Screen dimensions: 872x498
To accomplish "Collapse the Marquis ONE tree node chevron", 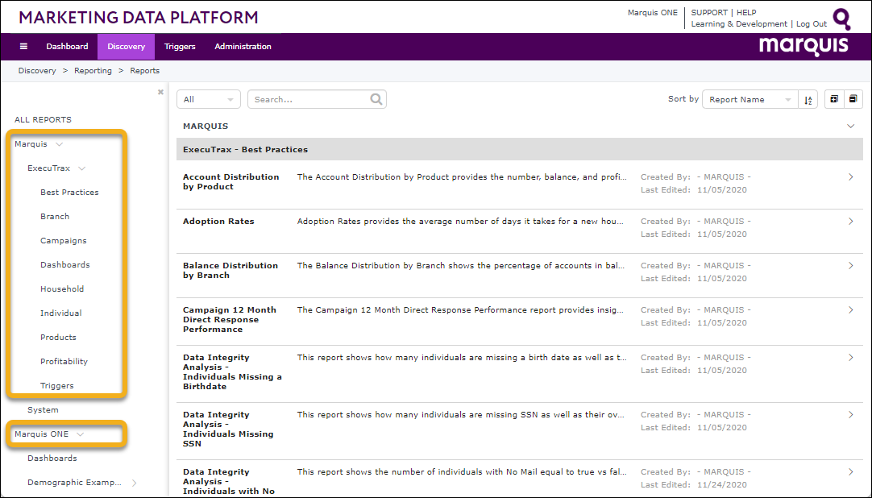I will pos(80,434).
